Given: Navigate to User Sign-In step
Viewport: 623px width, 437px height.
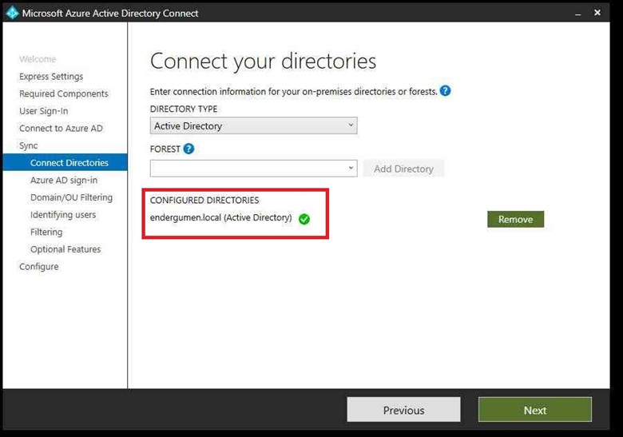Looking at the screenshot, I should 44,111.
